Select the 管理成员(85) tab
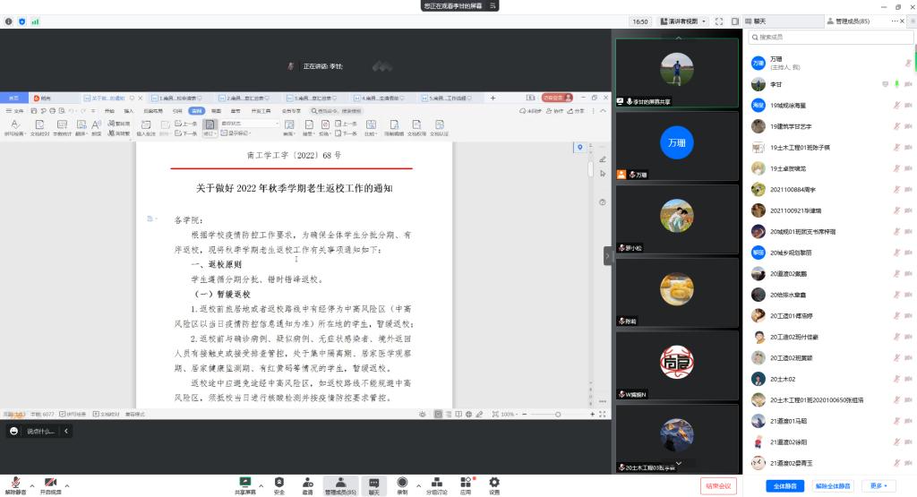 point(857,21)
